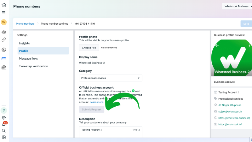The image size is (252, 142).
Task: Click the search magnifier icon
Action: (x=4, y=131)
